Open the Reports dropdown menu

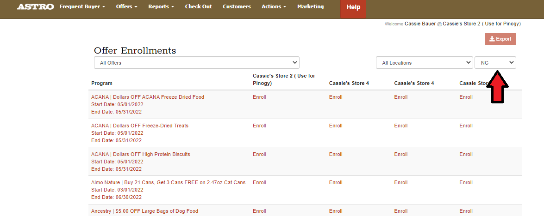point(161,7)
